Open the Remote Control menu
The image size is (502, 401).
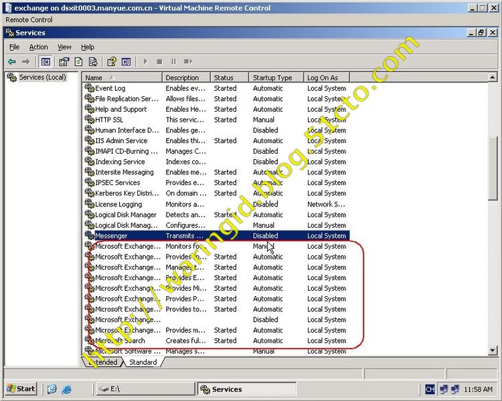(29, 20)
